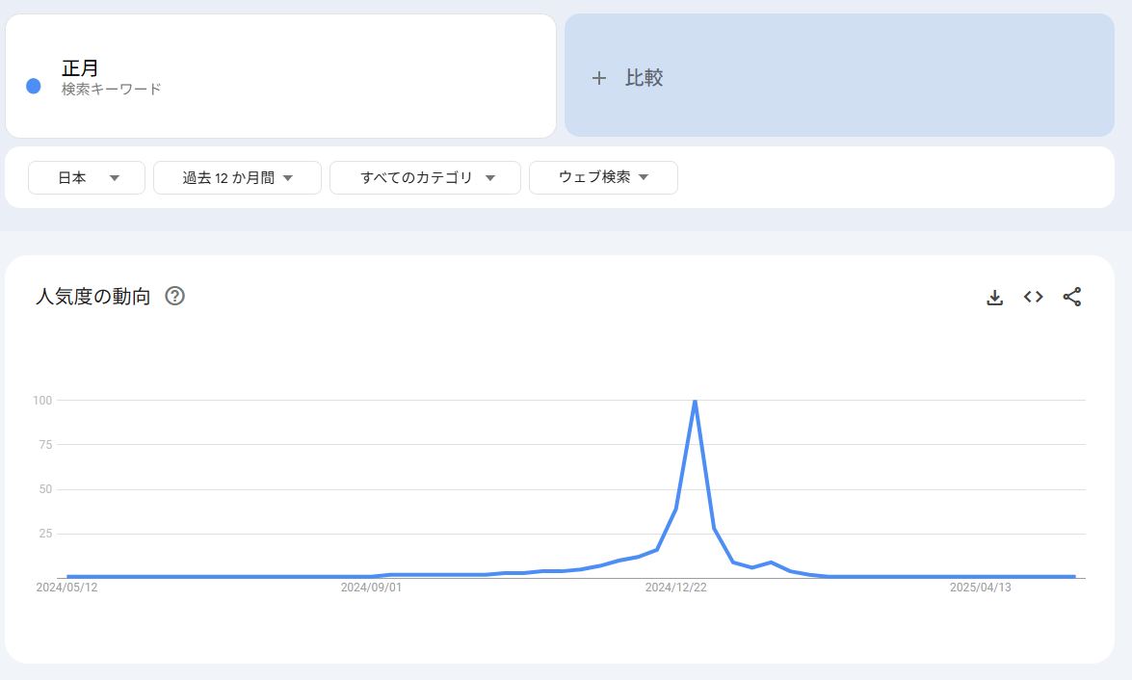Click the share icon
Image resolution: width=1132 pixels, height=680 pixels.
coord(1072,297)
